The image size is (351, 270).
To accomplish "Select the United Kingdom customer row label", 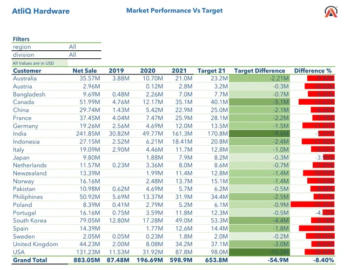I will pos(35,244).
